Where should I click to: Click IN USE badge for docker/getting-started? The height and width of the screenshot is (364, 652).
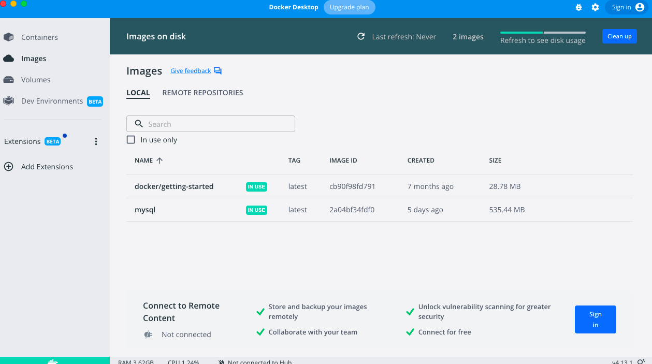pos(256,187)
